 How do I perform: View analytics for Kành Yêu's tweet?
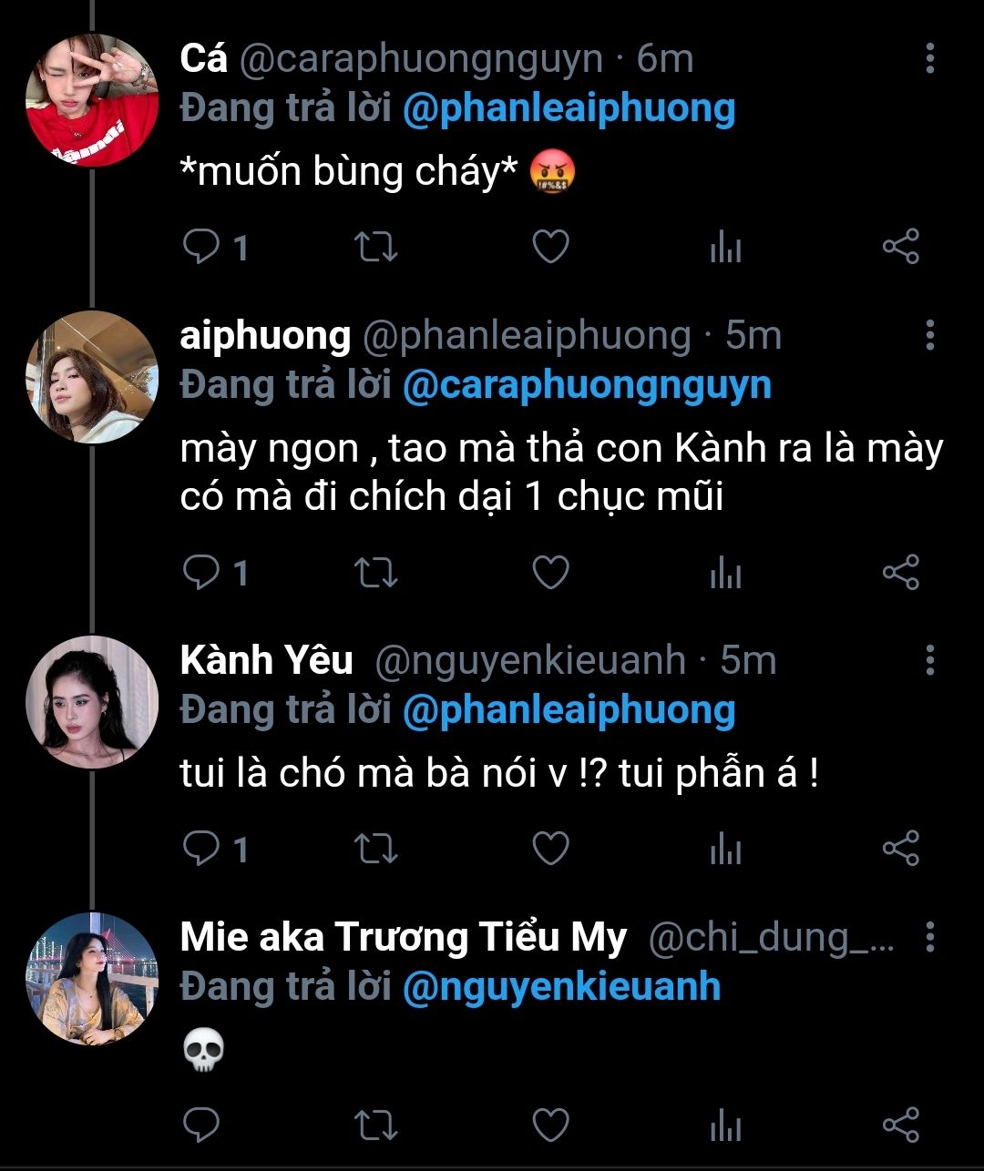(x=725, y=850)
